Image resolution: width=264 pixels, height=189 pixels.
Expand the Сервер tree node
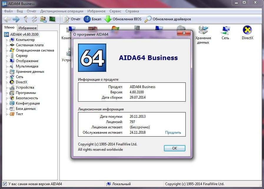(x=7, y=56)
